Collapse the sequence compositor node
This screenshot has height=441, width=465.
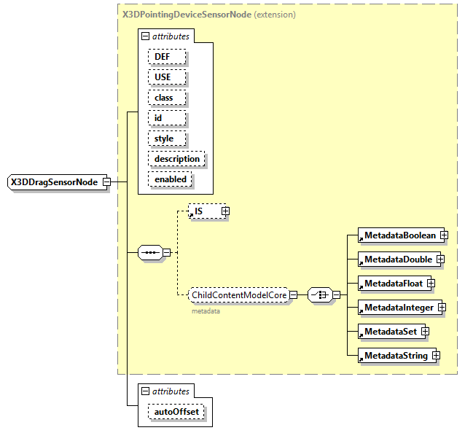click(167, 253)
